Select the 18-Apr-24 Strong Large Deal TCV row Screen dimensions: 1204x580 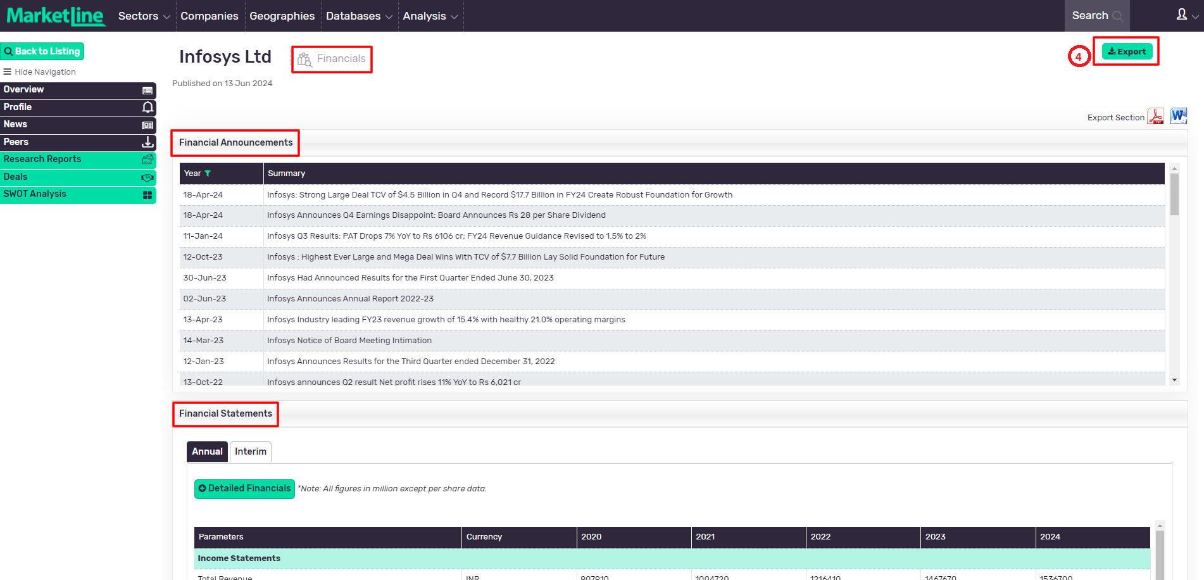672,195
